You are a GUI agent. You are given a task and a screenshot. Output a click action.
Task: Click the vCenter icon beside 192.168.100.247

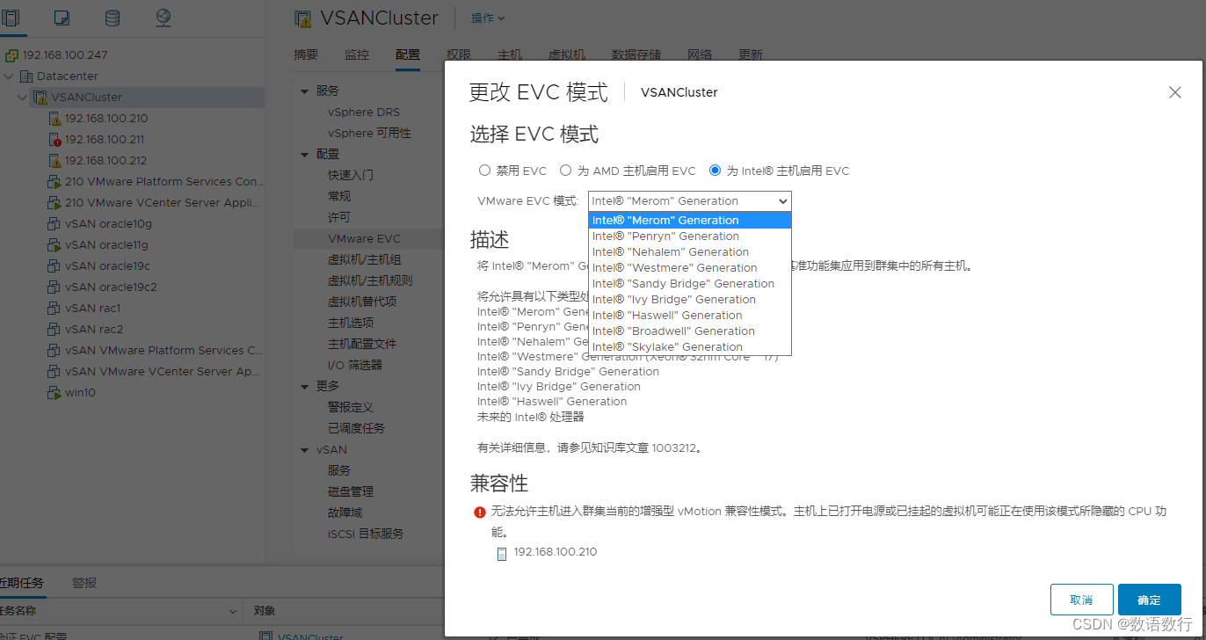point(11,55)
